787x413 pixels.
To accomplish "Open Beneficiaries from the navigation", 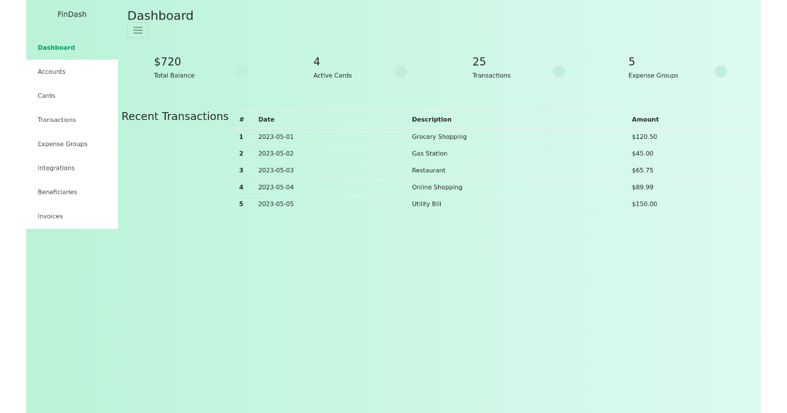I will coord(57,192).
